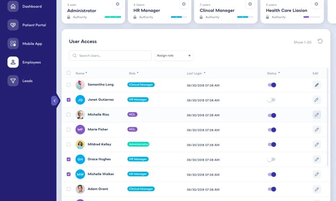Enable Janet Gutierrez's status switch

pos(271,100)
